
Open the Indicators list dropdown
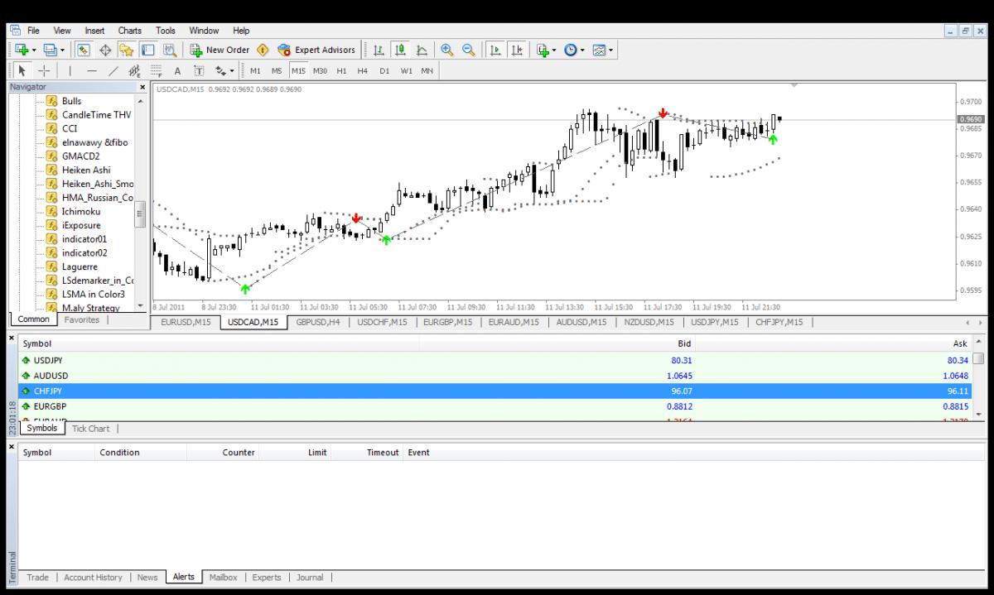pos(554,50)
